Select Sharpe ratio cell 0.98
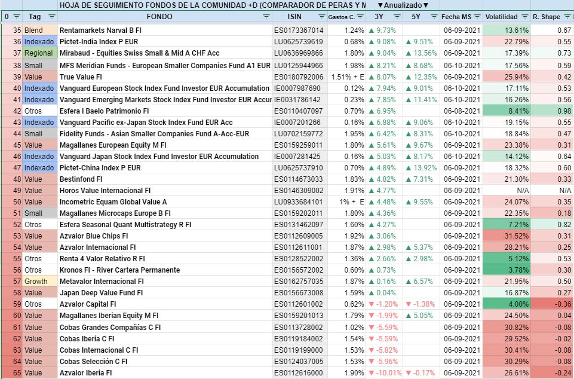This screenshot has width=574, height=379. pos(552,111)
